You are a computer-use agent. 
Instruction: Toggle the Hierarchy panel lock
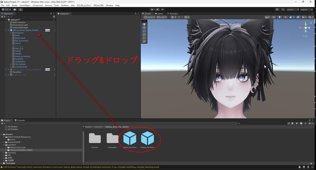click(x=51, y=14)
